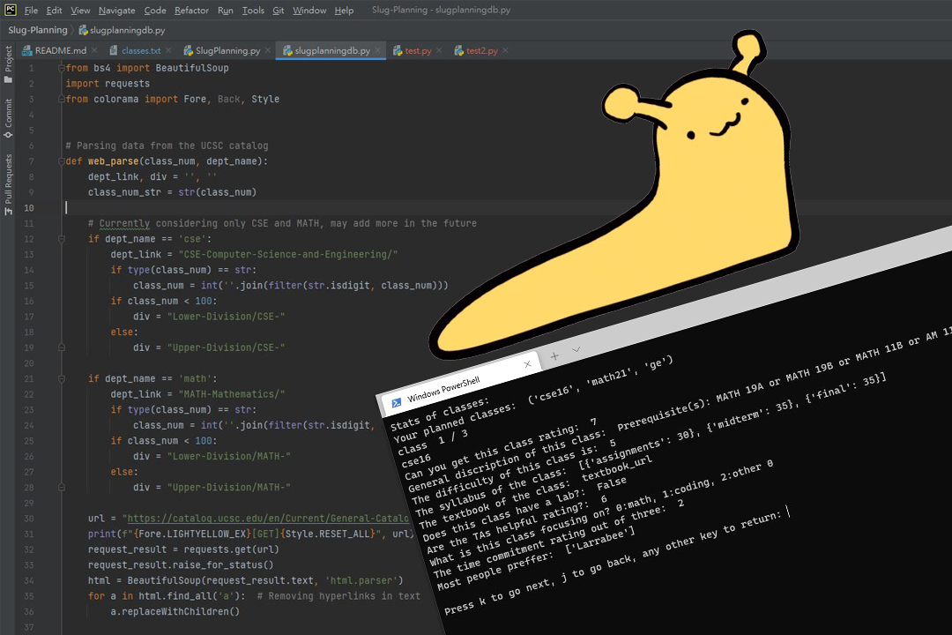Click the "CSE-Computer-Science-and-Engineering/" string

point(288,254)
